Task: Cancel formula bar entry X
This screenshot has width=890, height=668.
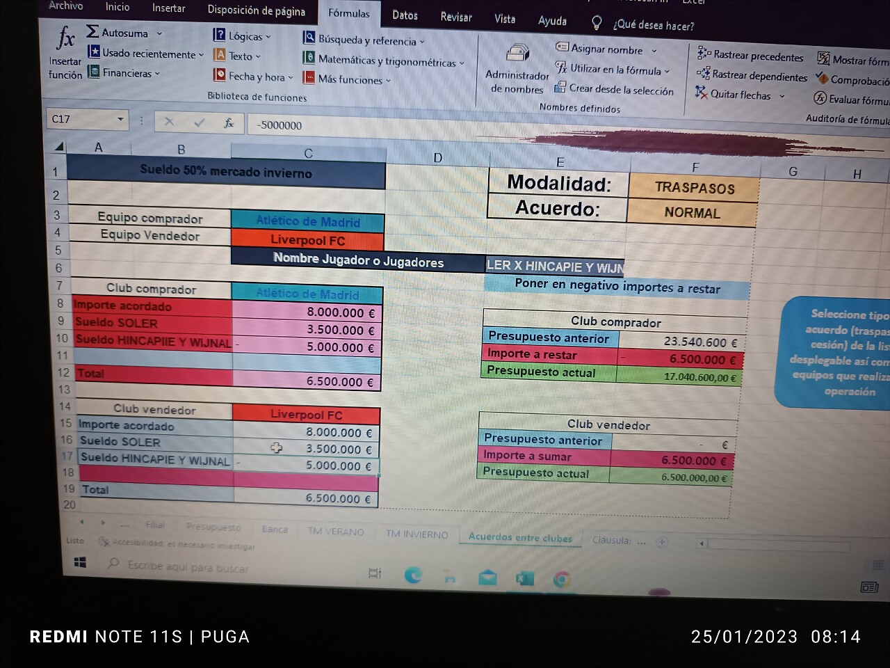Action: 169,122
